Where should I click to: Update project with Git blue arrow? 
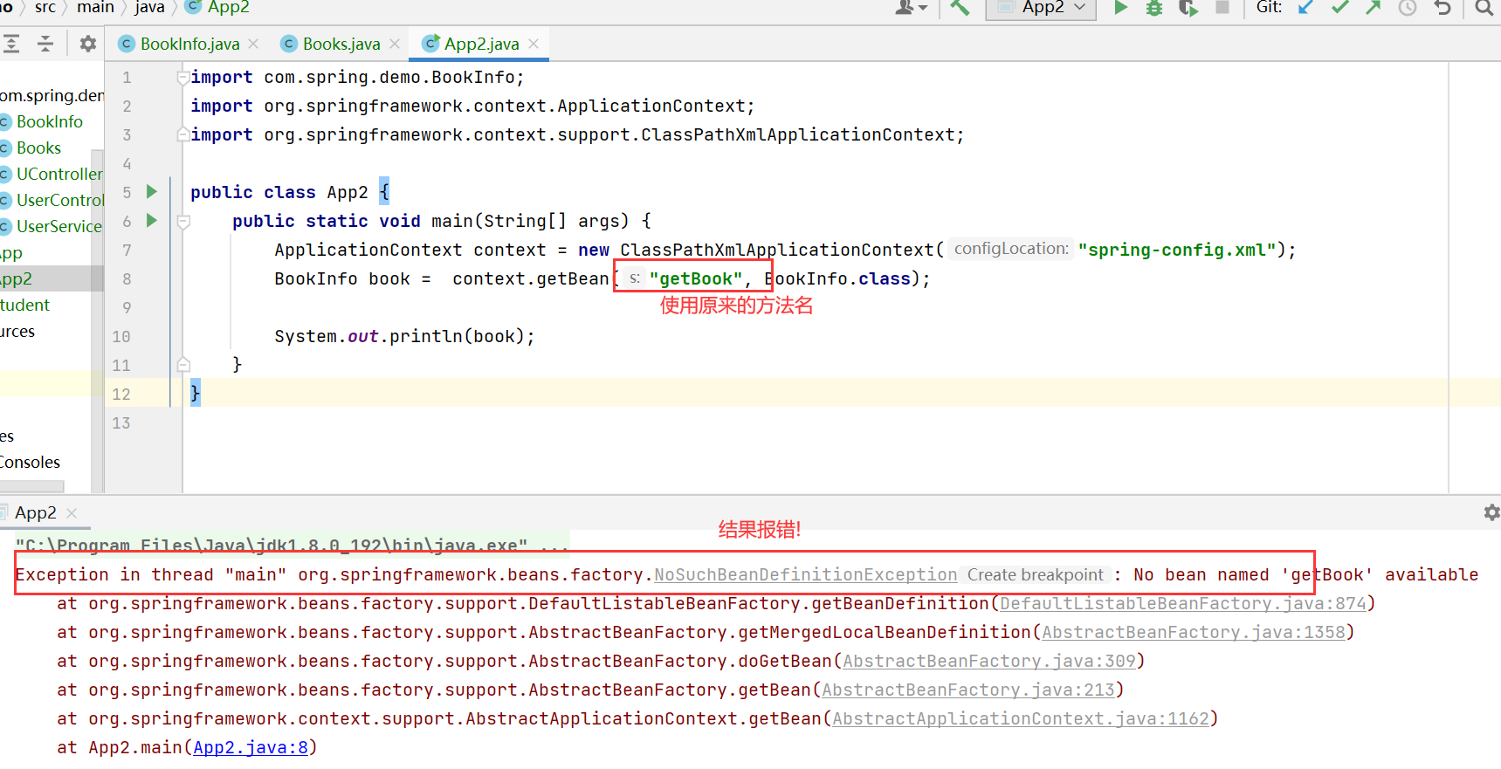[x=1306, y=8]
